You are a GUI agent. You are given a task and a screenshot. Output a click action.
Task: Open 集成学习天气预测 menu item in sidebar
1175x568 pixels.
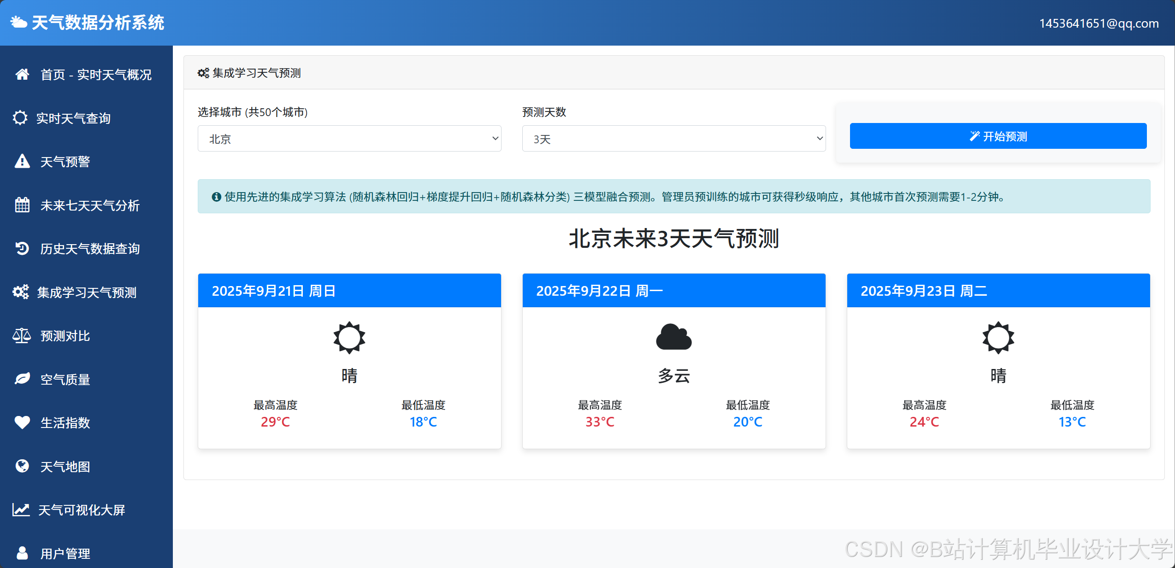pos(87,292)
